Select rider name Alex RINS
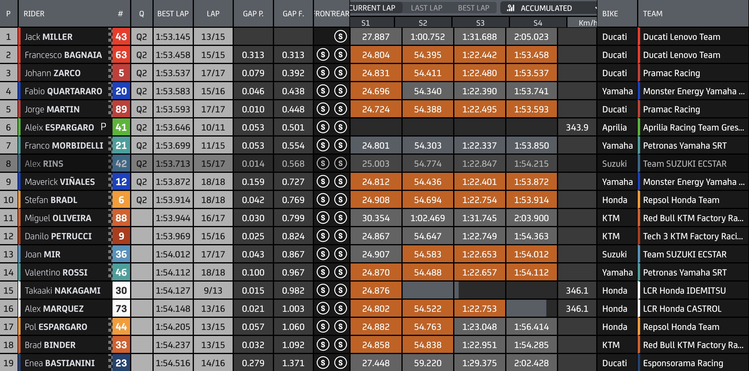The height and width of the screenshot is (371, 749). [x=44, y=163]
